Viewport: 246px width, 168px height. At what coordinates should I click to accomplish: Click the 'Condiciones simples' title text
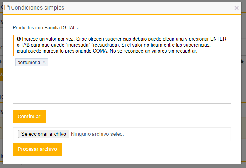pyautogui.click(x=37, y=8)
